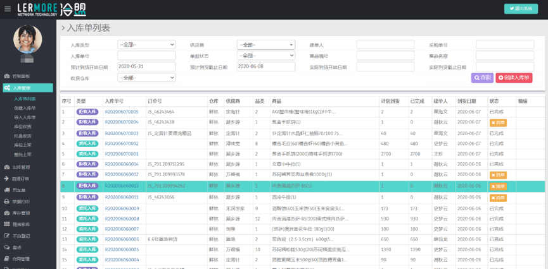Image resolution: width=548 pixels, height=269 pixels.
Task: Click the purple 查询 search button
Action: click(482, 78)
